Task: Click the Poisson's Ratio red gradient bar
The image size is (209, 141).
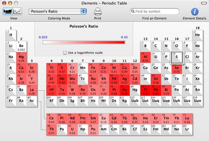Action: point(84,42)
